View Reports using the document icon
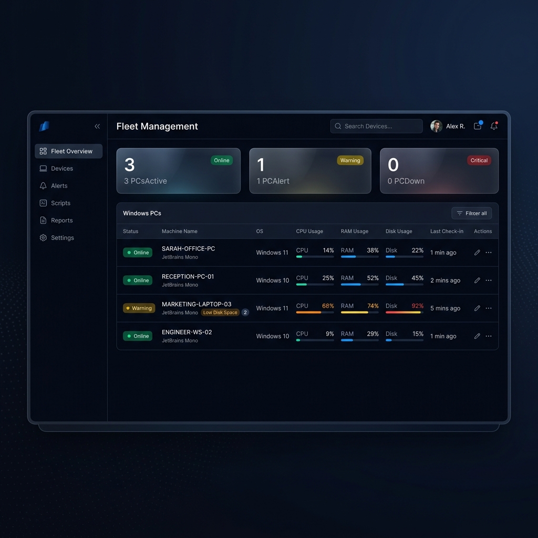Viewport: 538px width, 538px height. point(44,220)
